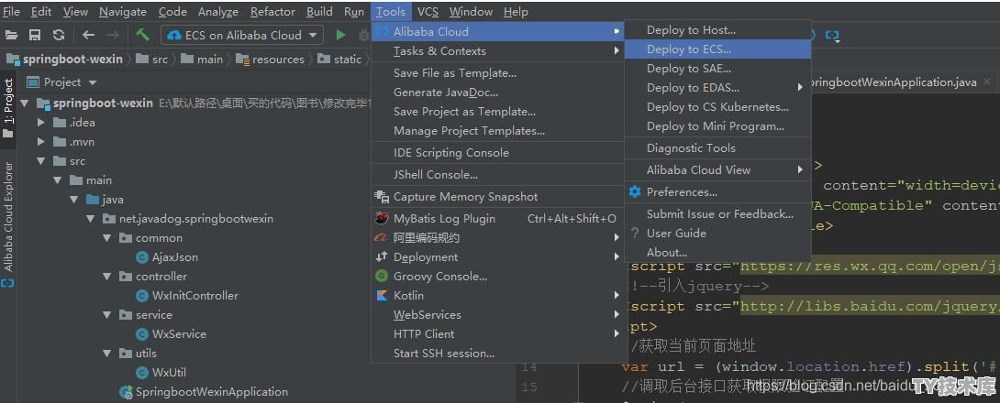This screenshot has width=1000, height=403.
Task: Collapse the utils package arrow
Action: click(x=106, y=354)
